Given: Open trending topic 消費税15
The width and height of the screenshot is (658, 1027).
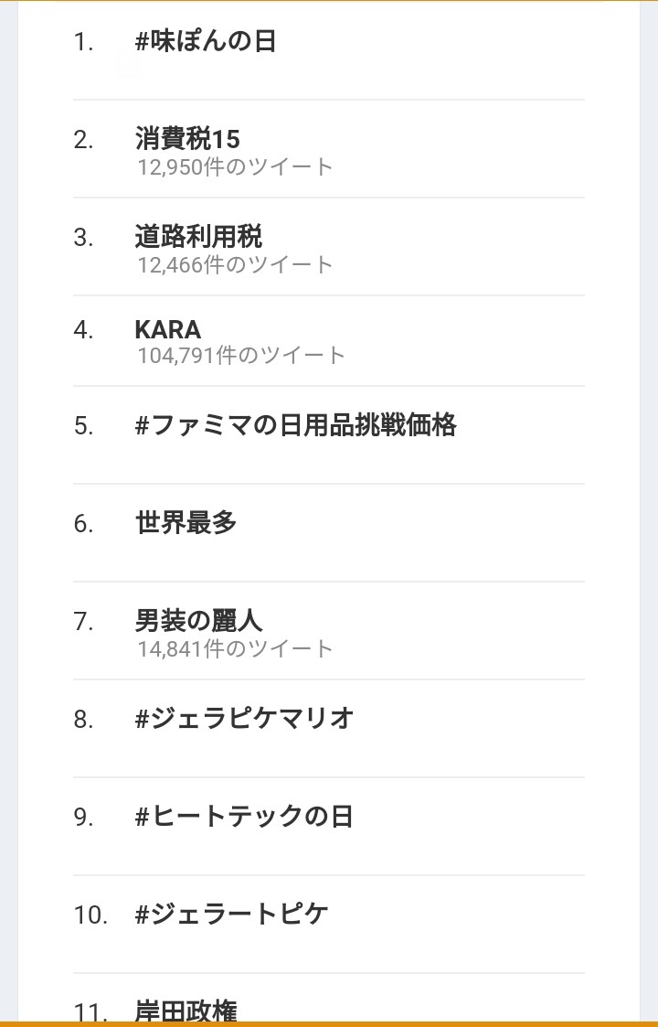Looking at the screenshot, I should pyautogui.click(x=187, y=139).
